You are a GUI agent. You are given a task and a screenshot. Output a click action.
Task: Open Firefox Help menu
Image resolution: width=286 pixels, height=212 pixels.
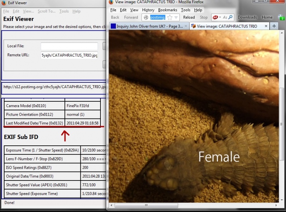[198, 10]
